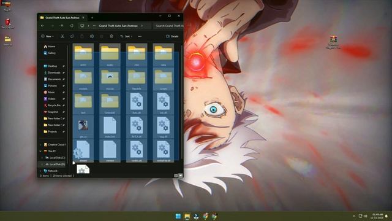Switch to large thumbnails view in status bar
Image resolution: width=392 pixels, height=221 pixels.
pyautogui.click(x=181, y=176)
